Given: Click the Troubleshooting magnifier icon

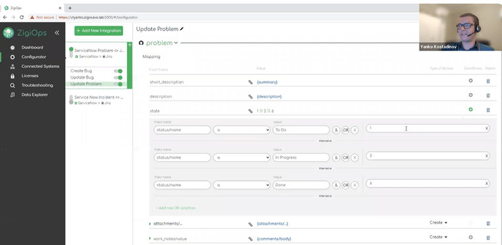Looking at the screenshot, I should pyautogui.click(x=13, y=85).
